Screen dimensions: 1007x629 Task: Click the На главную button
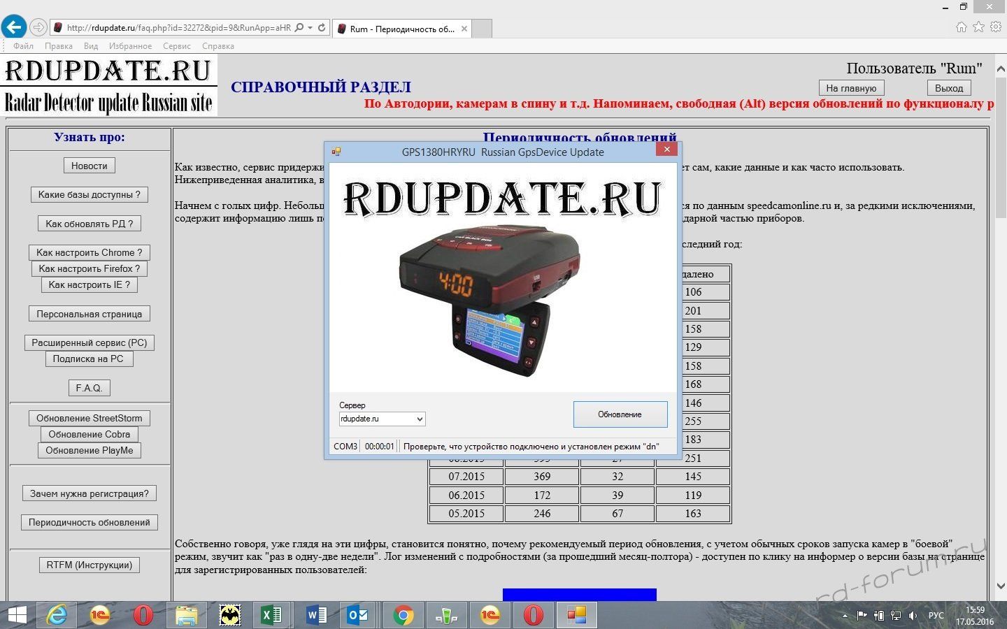click(x=851, y=88)
